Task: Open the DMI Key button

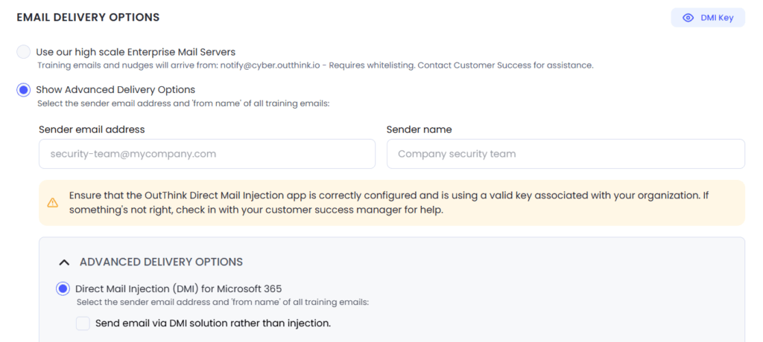Action: 708,18
